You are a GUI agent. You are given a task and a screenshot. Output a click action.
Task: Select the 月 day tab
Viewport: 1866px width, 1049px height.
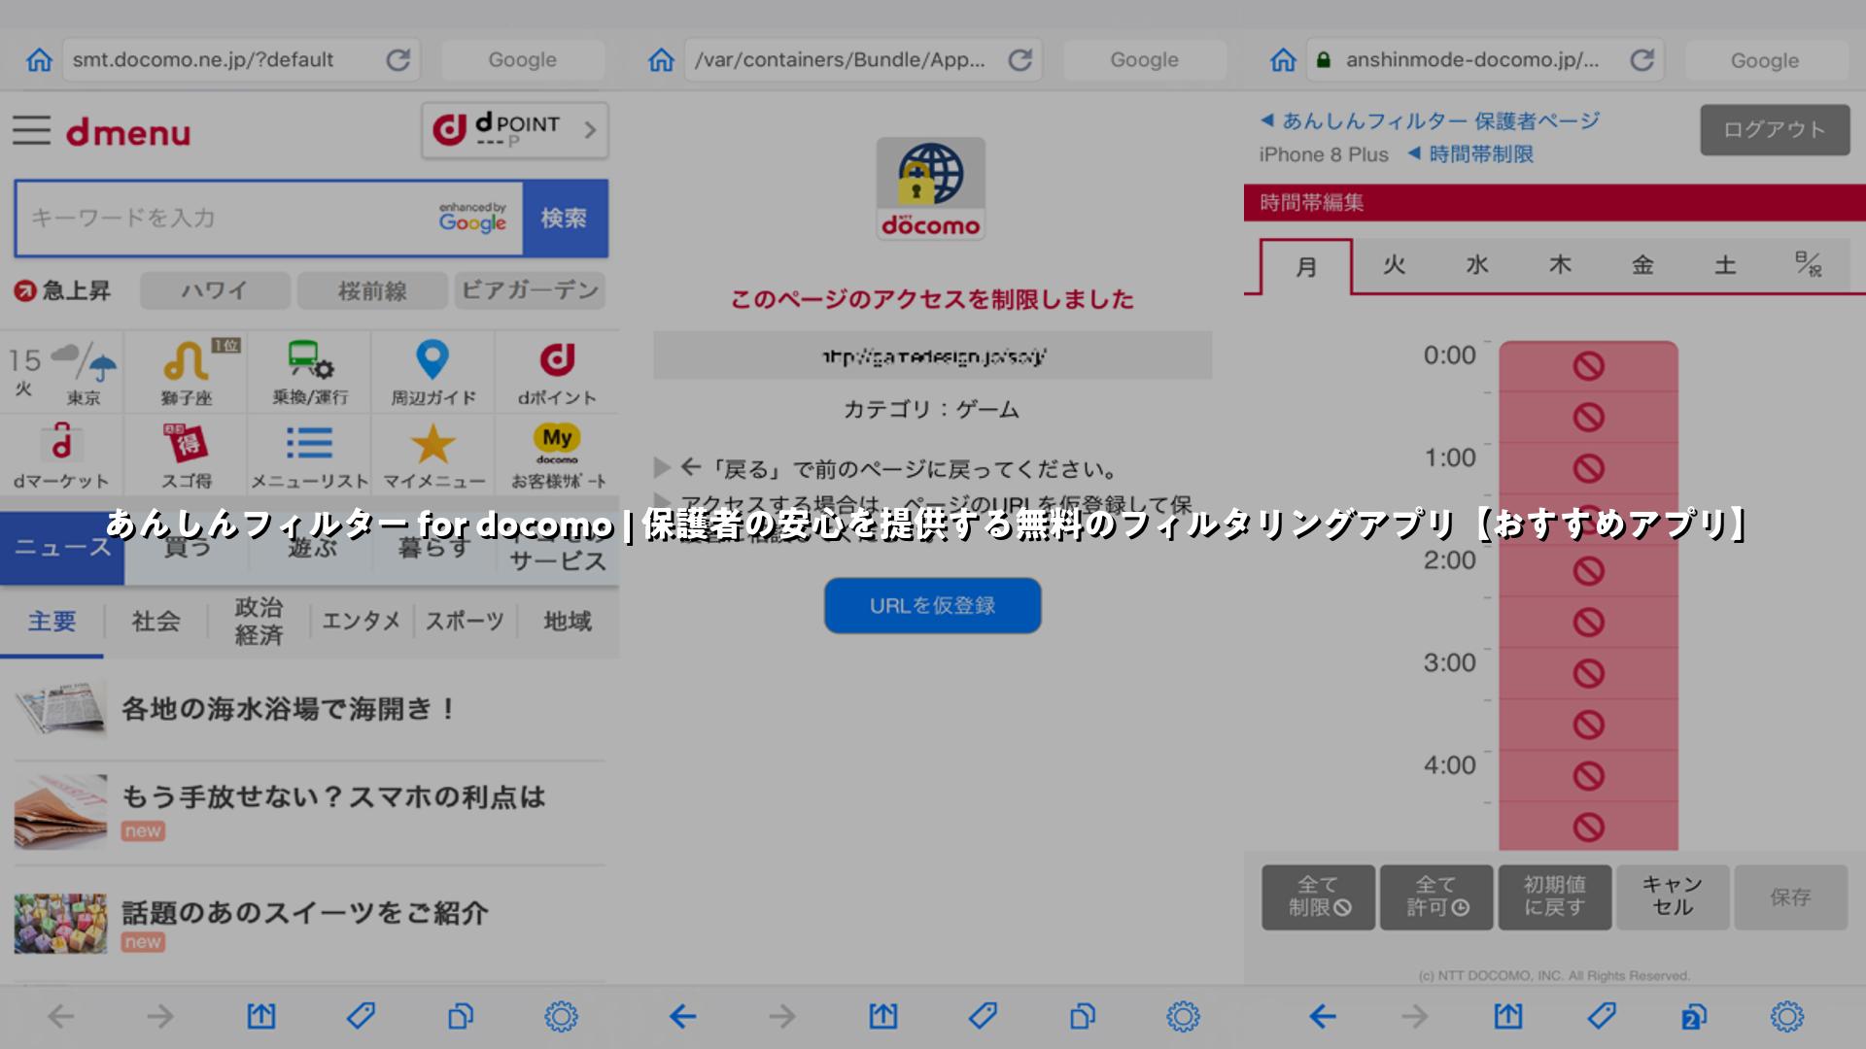coord(1306,266)
